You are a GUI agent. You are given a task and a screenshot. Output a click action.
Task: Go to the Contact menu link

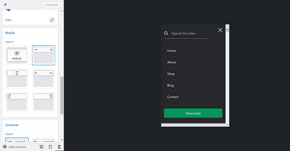point(173,97)
